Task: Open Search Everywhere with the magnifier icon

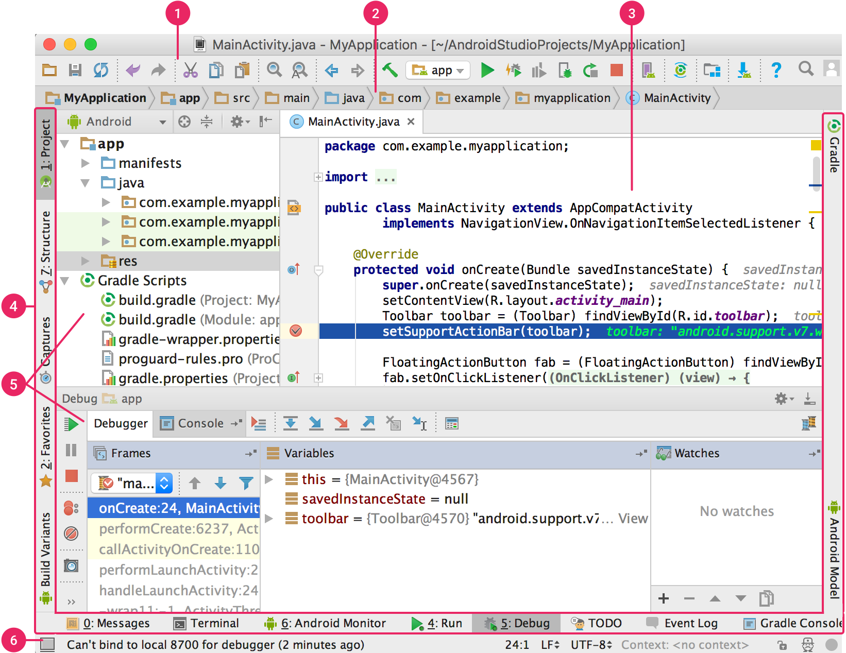Action: [x=806, y=70]
